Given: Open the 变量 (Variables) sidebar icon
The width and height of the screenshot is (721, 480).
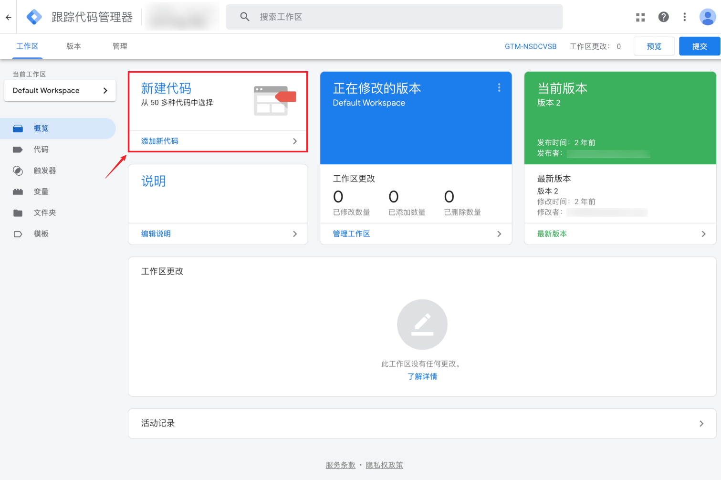Looking at the screenshot, I should [18, 192].
